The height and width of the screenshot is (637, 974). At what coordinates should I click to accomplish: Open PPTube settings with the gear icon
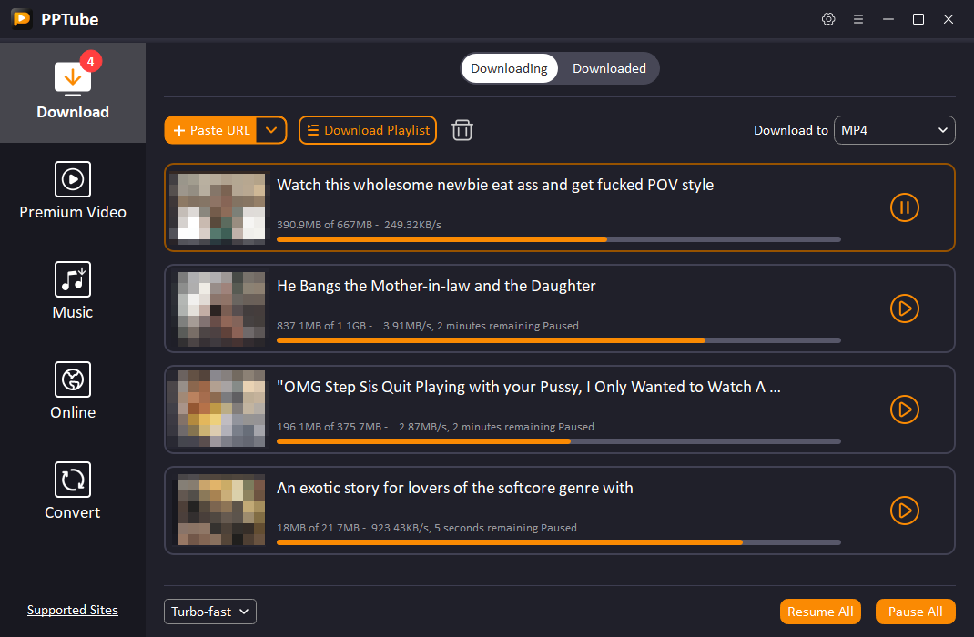(828, 18)
